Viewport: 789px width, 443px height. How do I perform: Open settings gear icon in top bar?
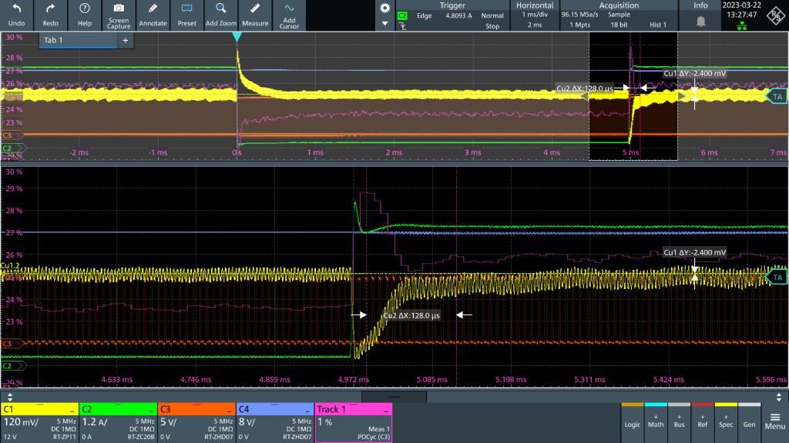385,8
